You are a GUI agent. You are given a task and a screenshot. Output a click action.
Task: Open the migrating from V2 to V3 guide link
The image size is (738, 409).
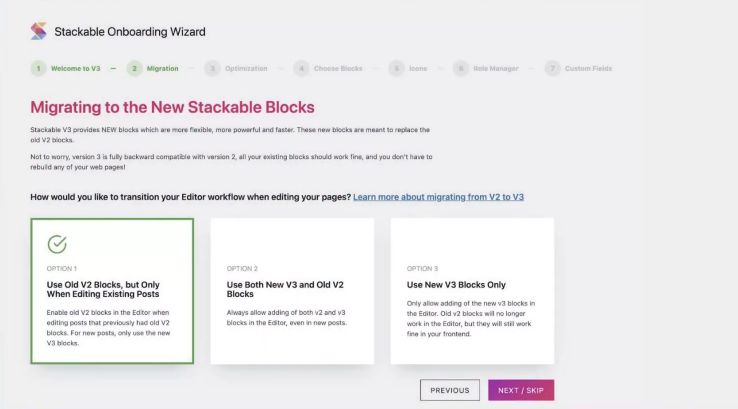439,197
